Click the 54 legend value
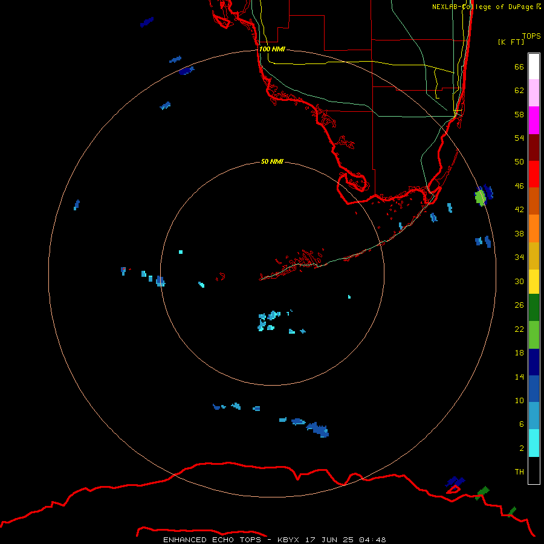Image resolution: width=544 pixels, height=544 pixels. 519,138
